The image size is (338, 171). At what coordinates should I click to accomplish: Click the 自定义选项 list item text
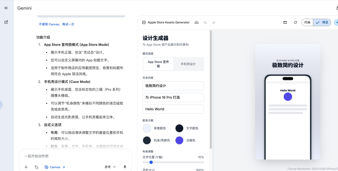(53, 125)
